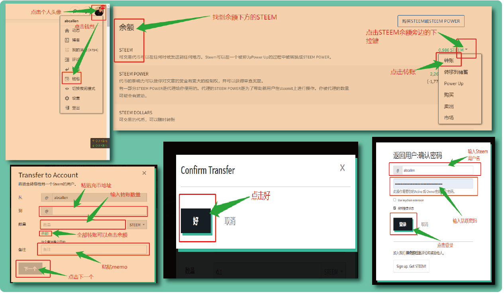Screen dimensions: 504x294
Task: Open 钱包 from the profile menu
Action: click(x=76, y=79)
